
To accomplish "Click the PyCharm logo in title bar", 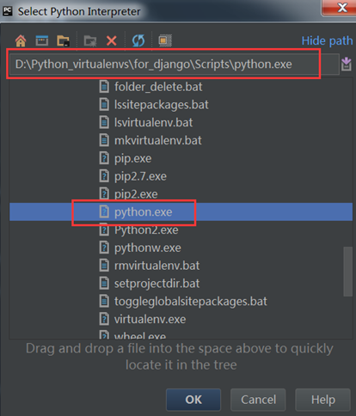I will tap(8, 11).
